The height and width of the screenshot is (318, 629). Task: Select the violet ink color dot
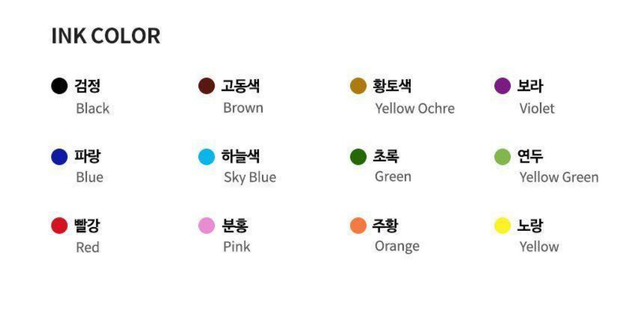tap(503, 86)
